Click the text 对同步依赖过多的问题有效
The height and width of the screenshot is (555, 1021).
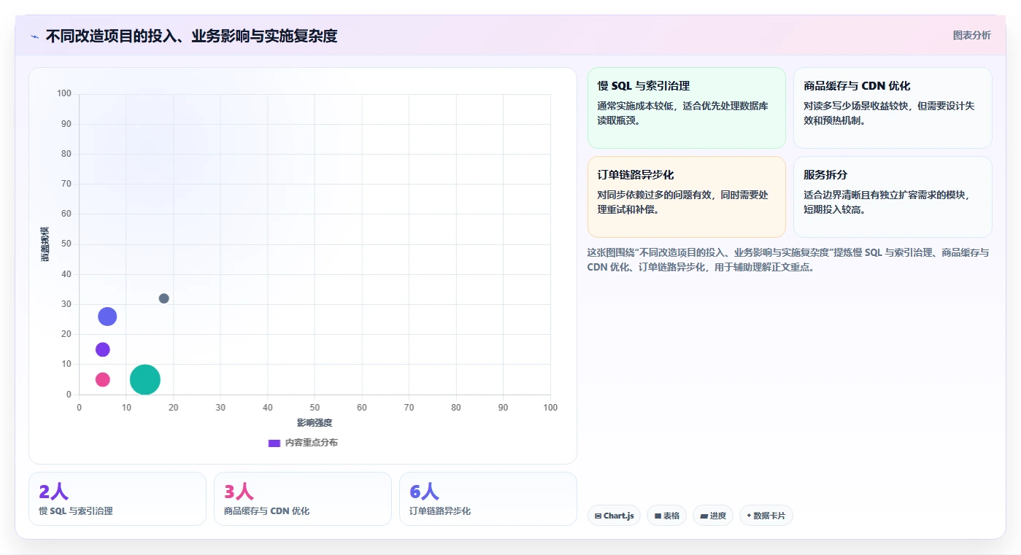[655, 195]
